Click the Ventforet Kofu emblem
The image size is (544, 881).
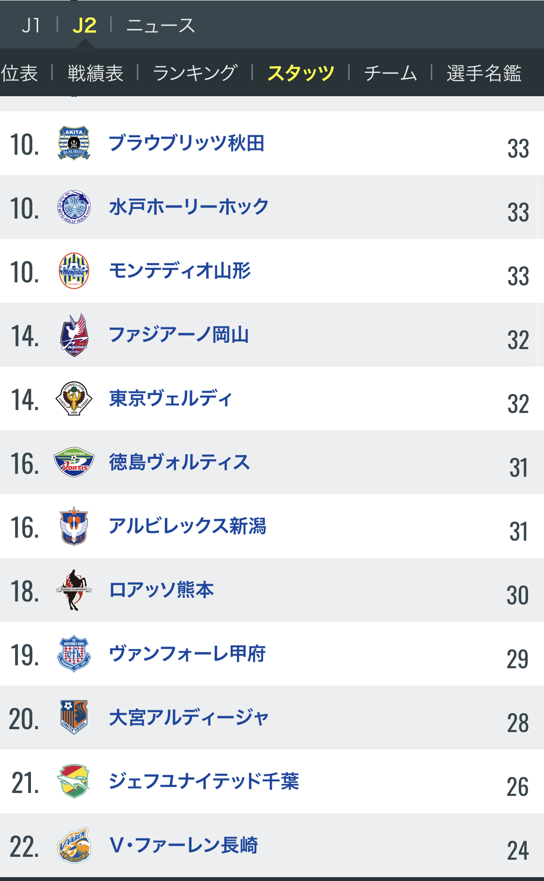click(x=74, y=654)
